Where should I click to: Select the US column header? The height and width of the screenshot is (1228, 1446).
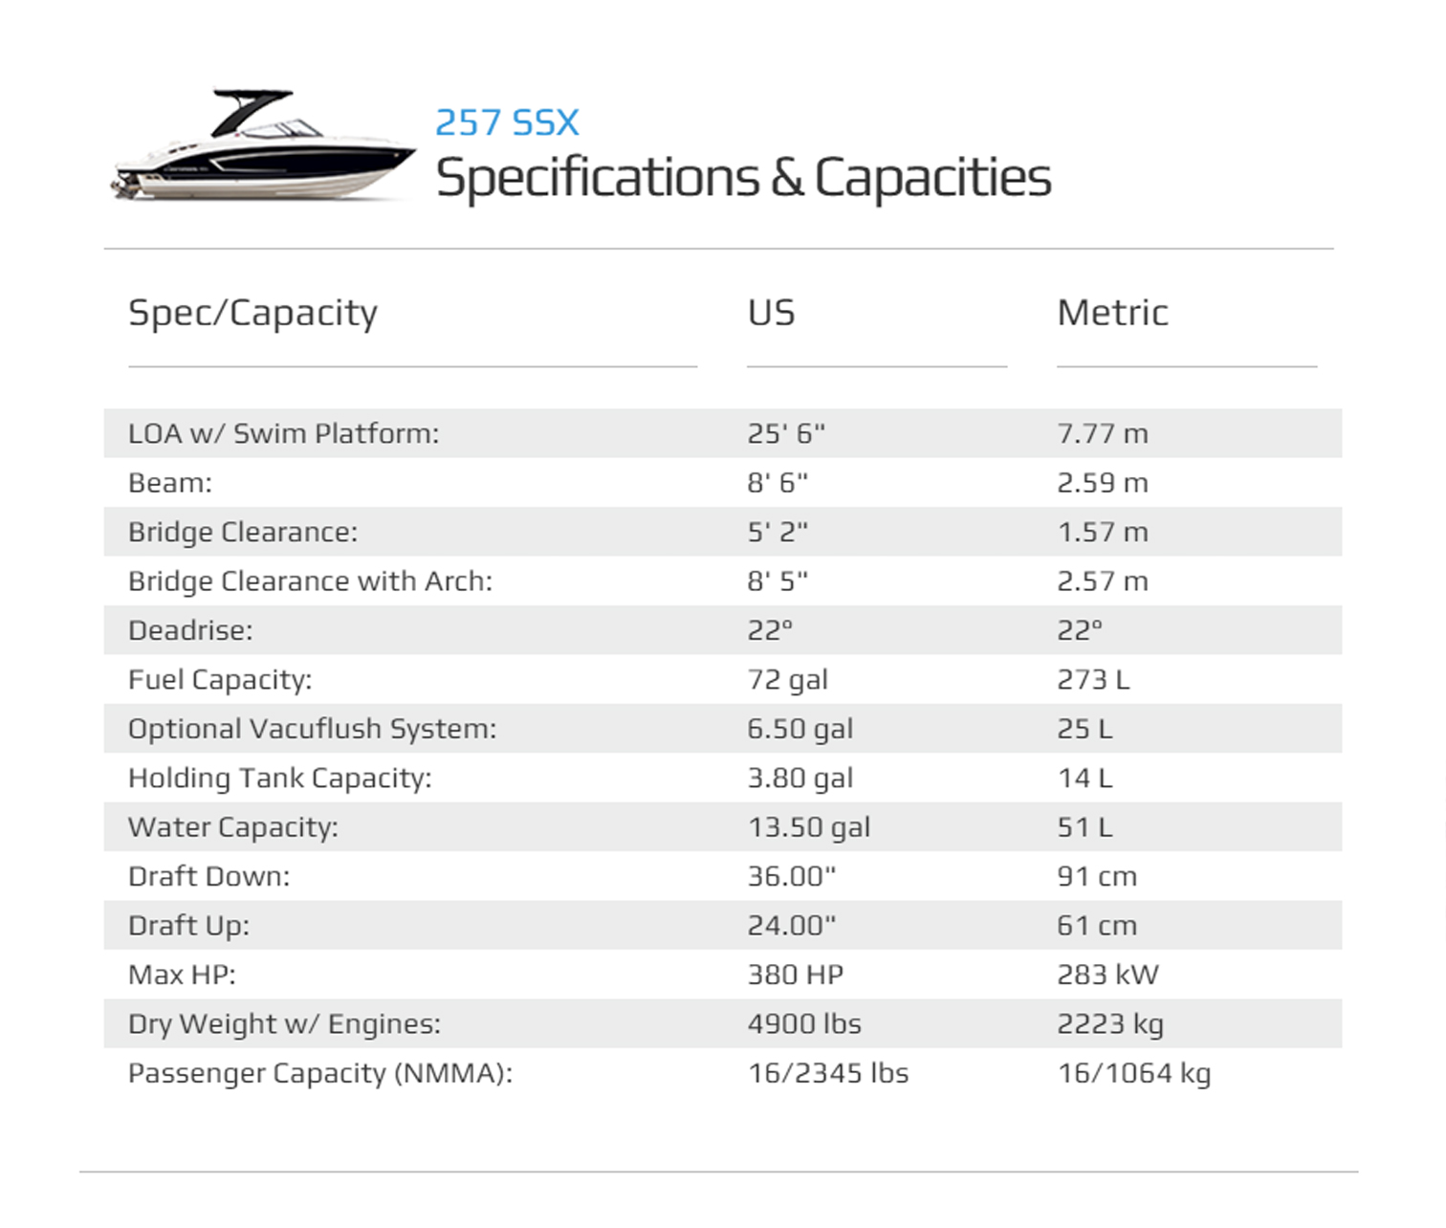(x=771, y=313)
